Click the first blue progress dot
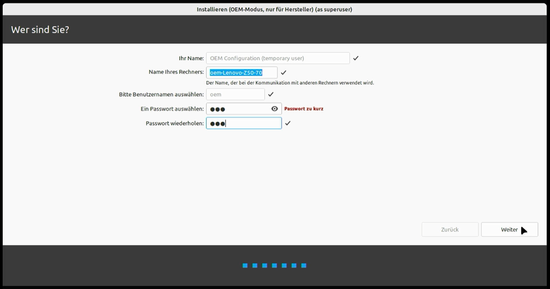Viewport: 550px width, 289px height. pyautogui.click(x=245, y=265)
